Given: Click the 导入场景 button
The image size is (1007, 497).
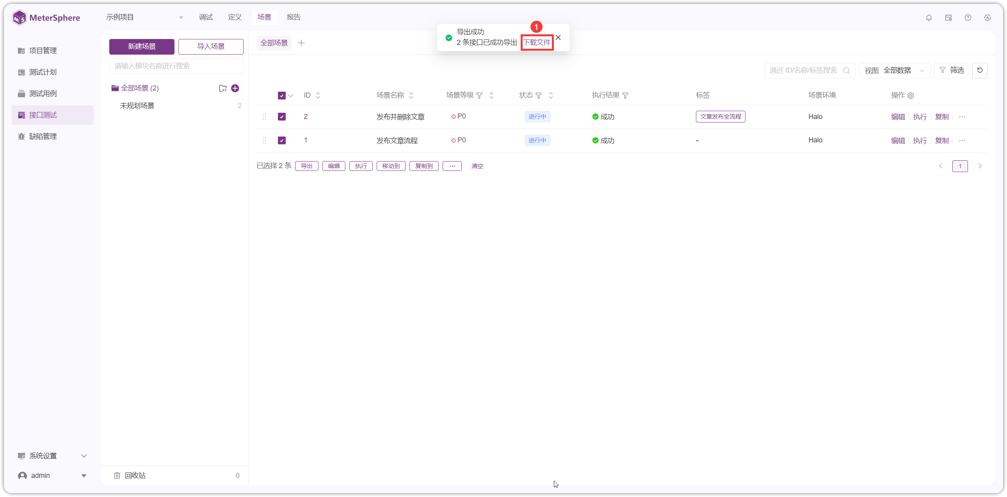Looking at the screenshot, I should pos(211,46).
